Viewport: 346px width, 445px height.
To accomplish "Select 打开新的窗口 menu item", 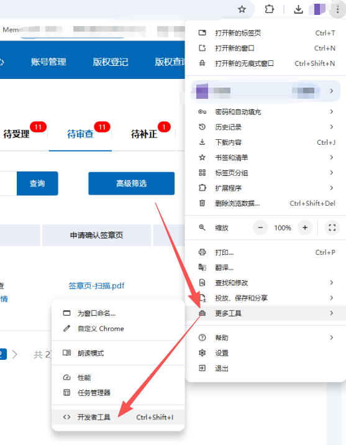I will pyautogui.click(x=265, y=48).
